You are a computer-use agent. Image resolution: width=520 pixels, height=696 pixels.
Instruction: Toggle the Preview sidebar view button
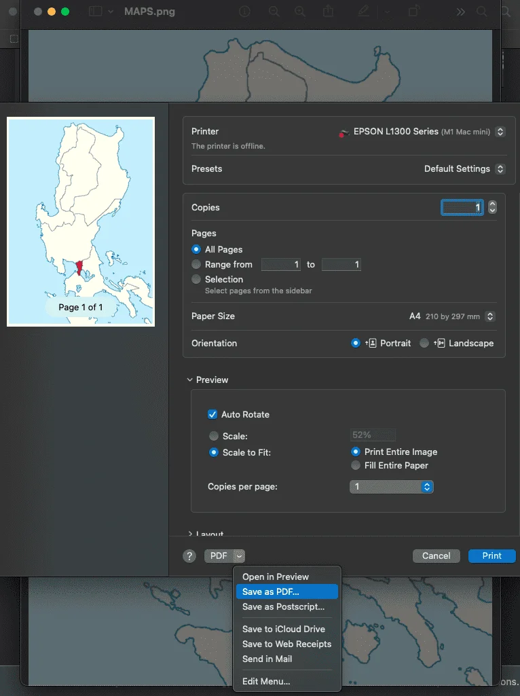coord(96,12)
